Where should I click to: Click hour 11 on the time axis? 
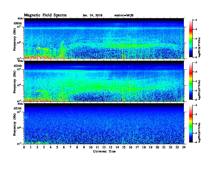pos(97,147)
